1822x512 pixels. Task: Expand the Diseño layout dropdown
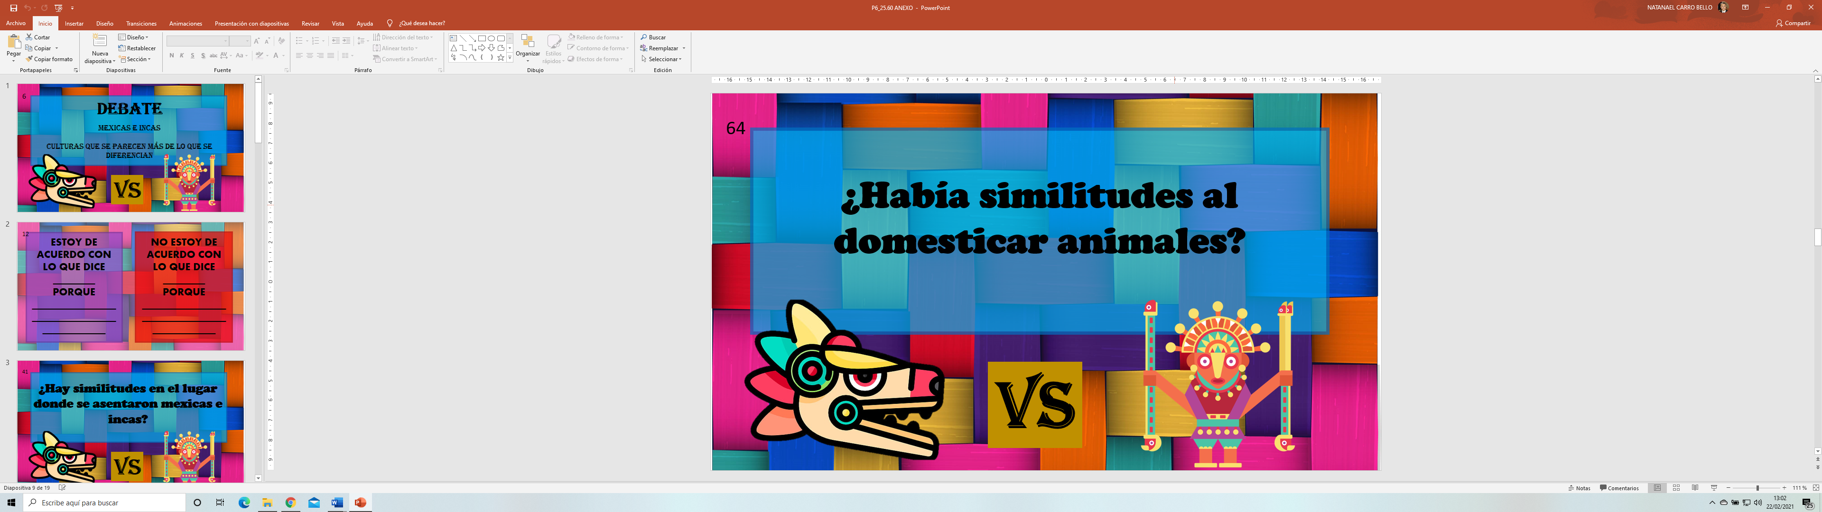point(134,37)
